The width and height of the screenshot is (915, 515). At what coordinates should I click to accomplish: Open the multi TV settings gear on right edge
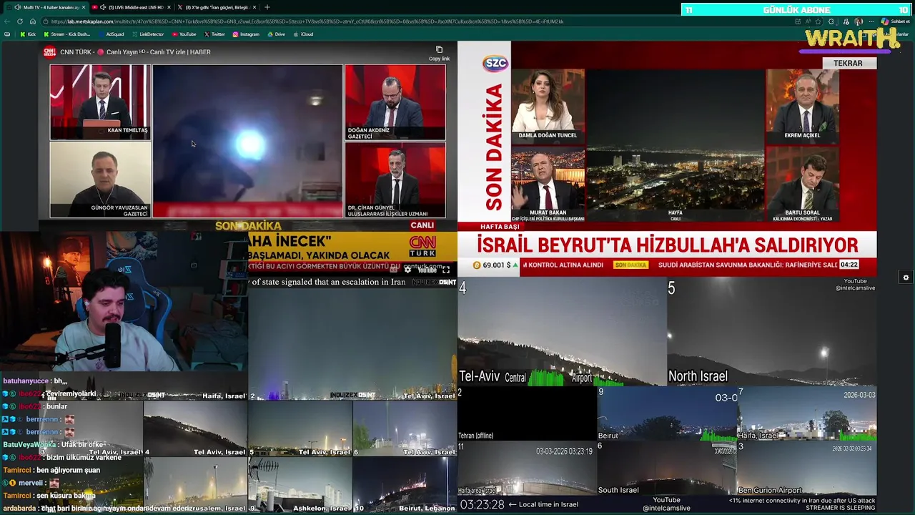(906, 278)
